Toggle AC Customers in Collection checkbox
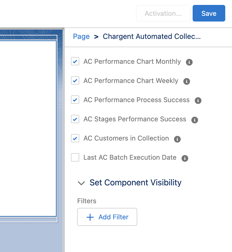The height and width of the screenshot is (252, 232). point(75,138)
